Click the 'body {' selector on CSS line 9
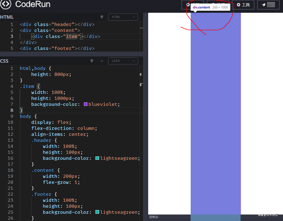This screenshot has height=221, width=283. pos(28,116)
